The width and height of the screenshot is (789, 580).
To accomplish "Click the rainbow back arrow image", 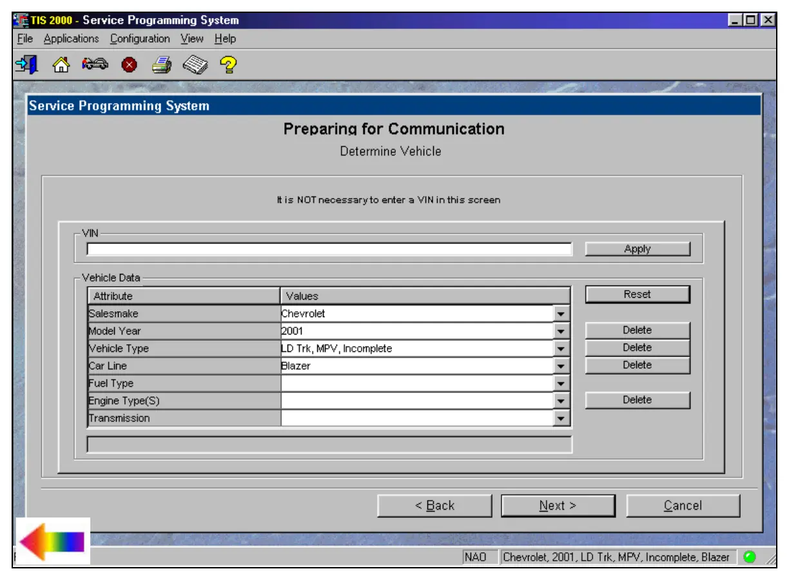I will point(52,541).
